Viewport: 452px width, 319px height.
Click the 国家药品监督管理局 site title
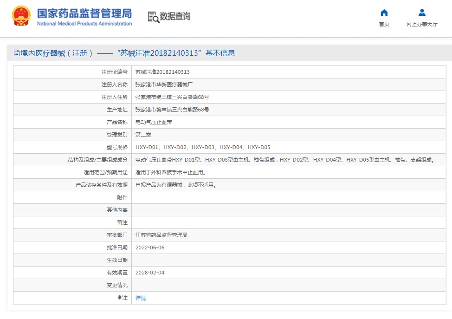[x=84, y=13]
